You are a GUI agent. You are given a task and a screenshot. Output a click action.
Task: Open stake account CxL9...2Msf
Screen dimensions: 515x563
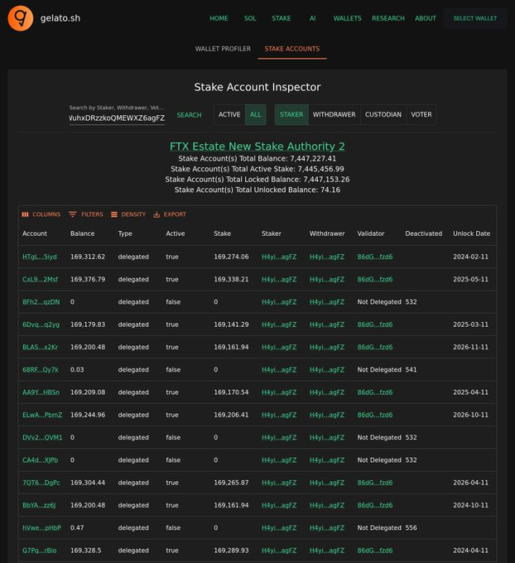coord(41,279)
